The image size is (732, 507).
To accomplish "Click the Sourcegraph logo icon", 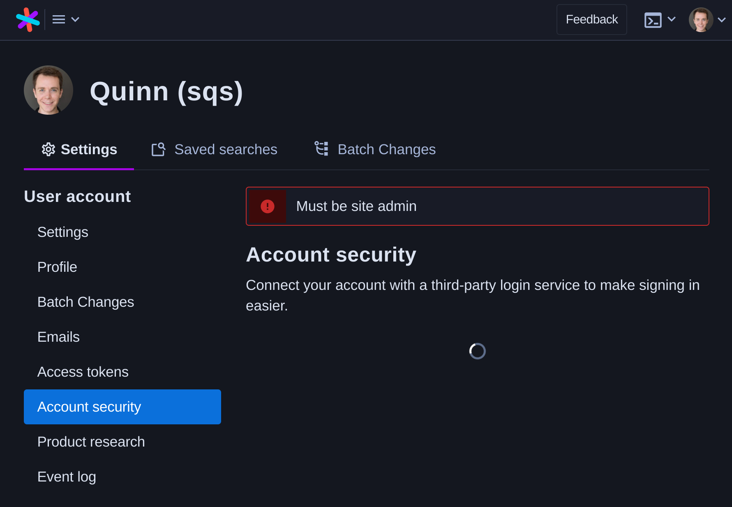I will click(x=28, y=20).
